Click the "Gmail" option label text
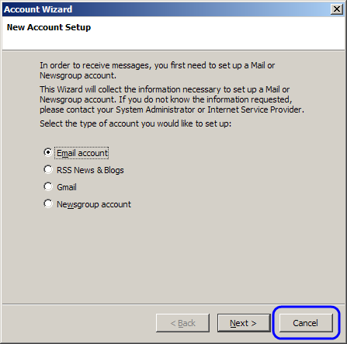The image size is (347, 344). click(67, 187)
